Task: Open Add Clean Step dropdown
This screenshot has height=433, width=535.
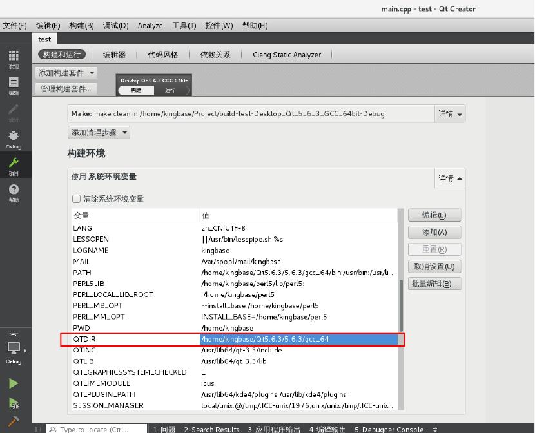Action: [x=99, y=132]
